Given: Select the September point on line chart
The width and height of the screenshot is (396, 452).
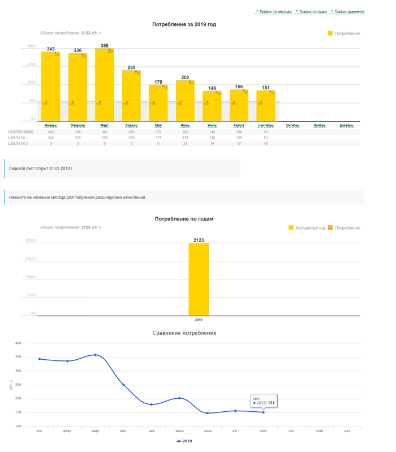Looking at the screenshot, I should (263, 412).
